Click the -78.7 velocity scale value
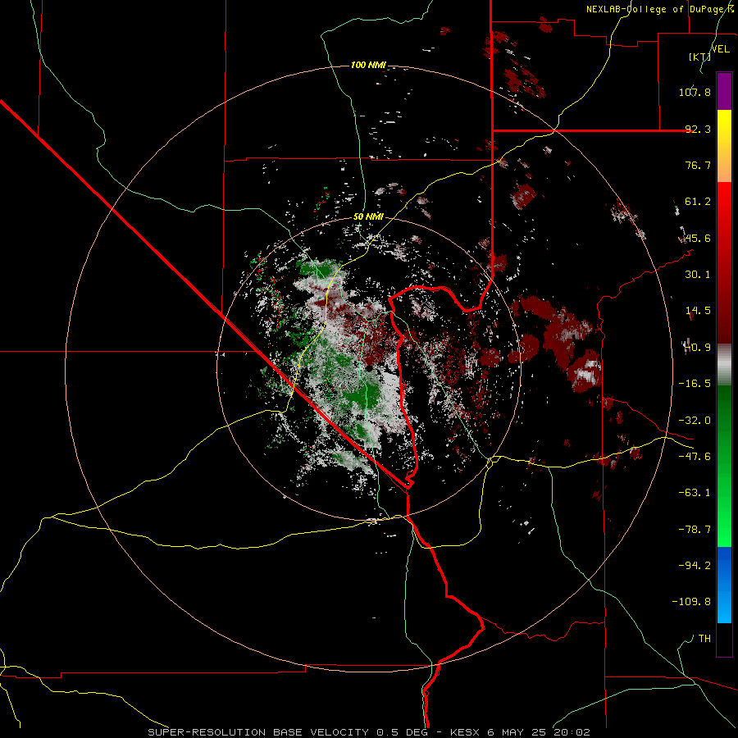The width and height of the screenshot is (738, 738). pos(695,530)
